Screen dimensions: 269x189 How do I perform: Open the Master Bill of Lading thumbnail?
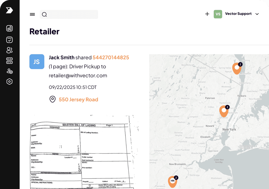tap(84, 152)
